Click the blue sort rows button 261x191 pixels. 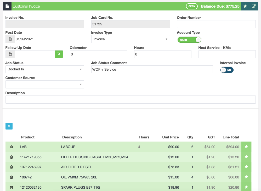(x=9, y=126)
